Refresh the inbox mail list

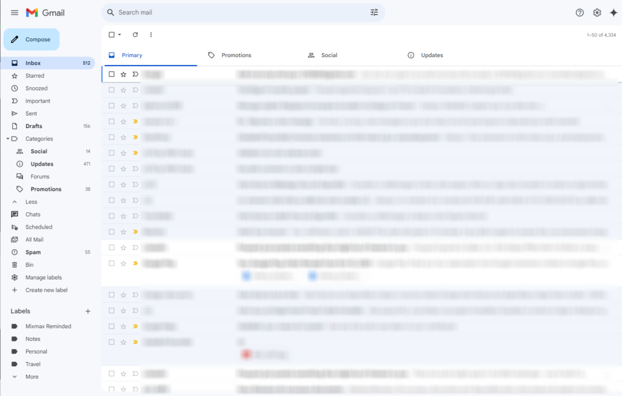(135, 35)
